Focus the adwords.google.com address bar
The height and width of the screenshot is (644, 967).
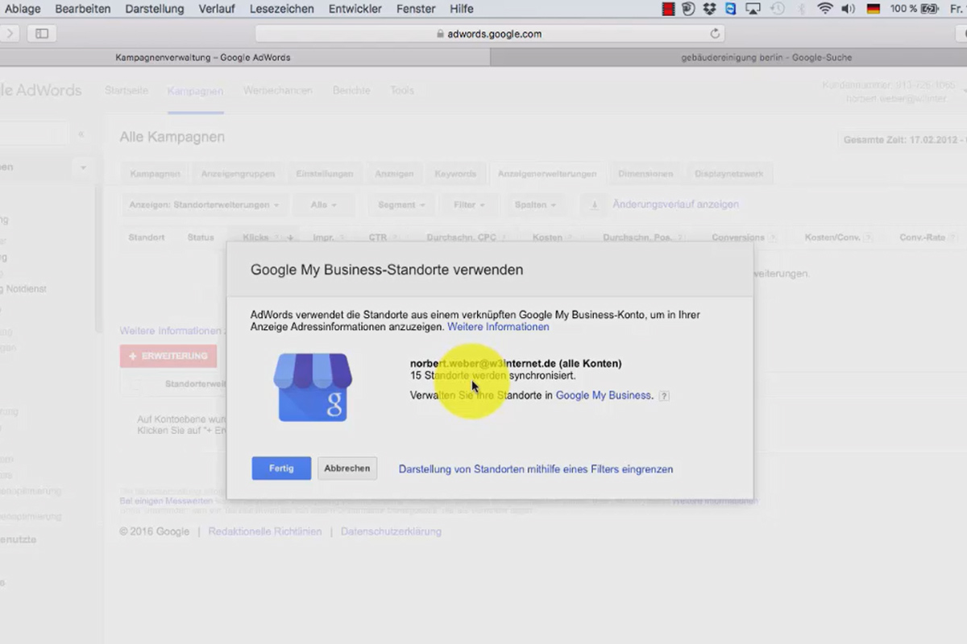(x=489, y=34)
